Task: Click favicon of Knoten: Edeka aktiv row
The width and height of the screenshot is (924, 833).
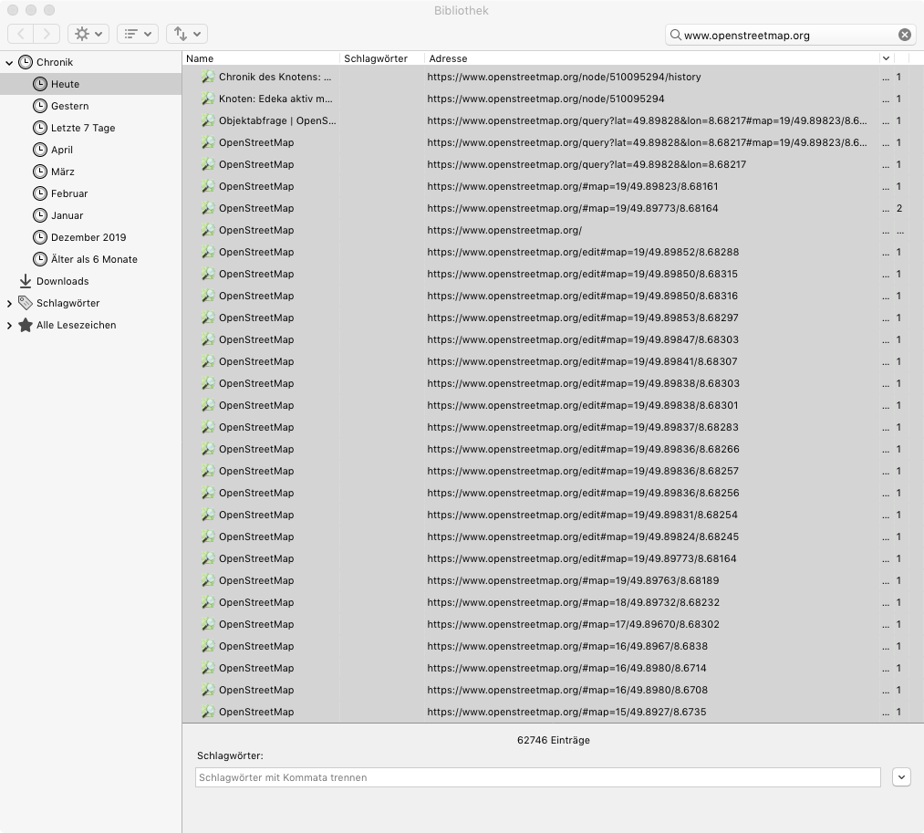Action: [x=207, y=99]
